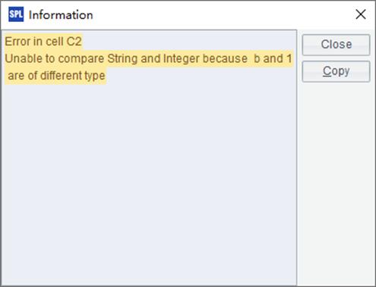Click the number "1" ending second line
Screen dimensions: 376x287
pyautogui.click(x=289, y=58)
